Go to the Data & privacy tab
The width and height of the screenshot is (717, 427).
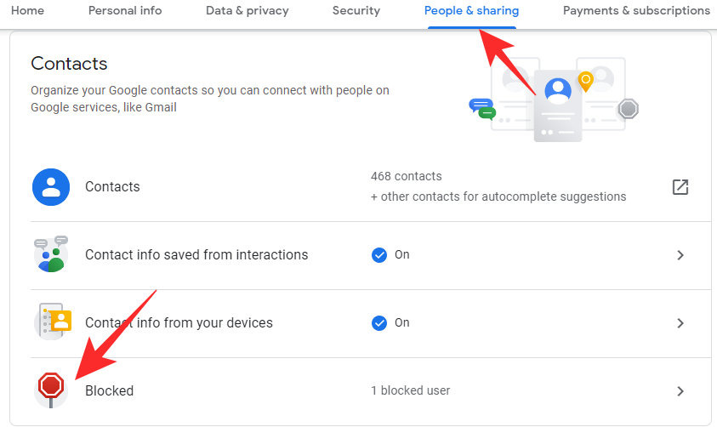(248, 11)
